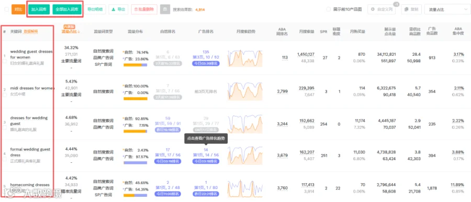
Task: Click ABA concentration value 11.89%
Action: [x=457, y=185]
